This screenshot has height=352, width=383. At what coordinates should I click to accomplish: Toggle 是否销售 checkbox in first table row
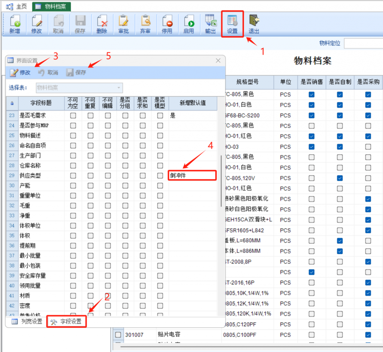[x=312, y=95]
